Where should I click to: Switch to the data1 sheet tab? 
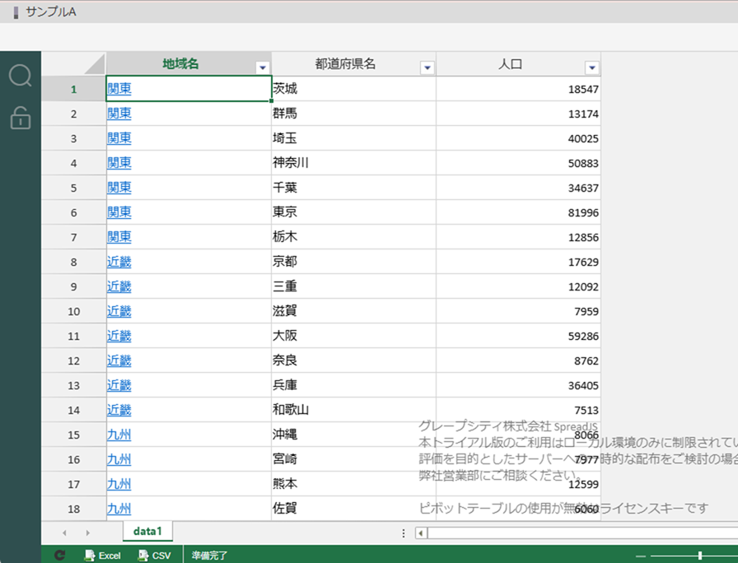tap(148, 533)
